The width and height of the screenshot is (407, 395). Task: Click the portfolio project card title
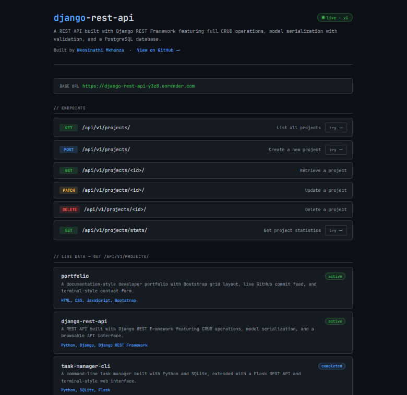click(75, 276)
